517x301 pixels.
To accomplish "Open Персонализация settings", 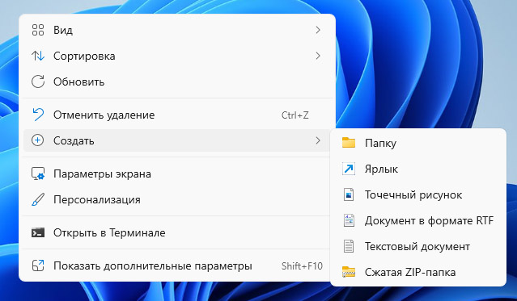I will tap(176, 199).
